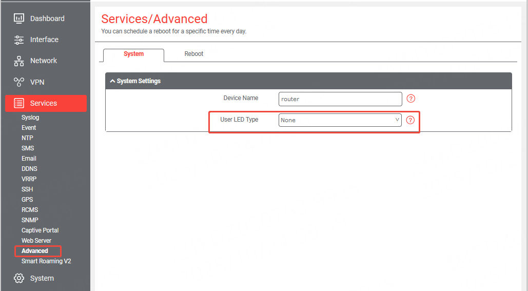Click the Device Name input field
The width and height of the screenshot is (528, 291).
[340, 99]
